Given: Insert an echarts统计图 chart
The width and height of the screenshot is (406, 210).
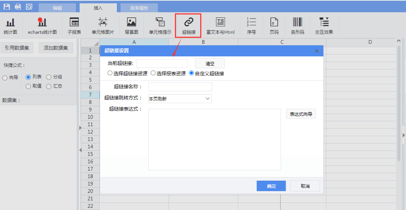Looking at the screenshot, I should coord(42,25).
